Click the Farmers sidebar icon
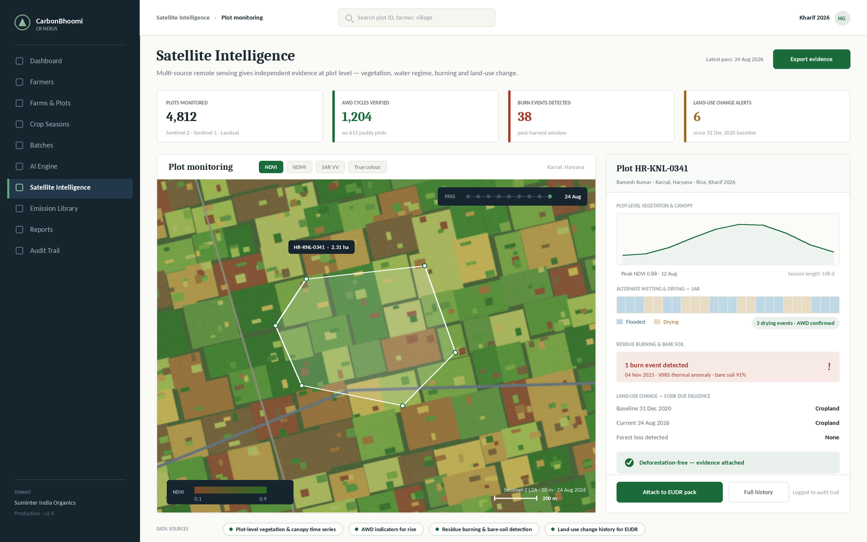 [19, 82]
